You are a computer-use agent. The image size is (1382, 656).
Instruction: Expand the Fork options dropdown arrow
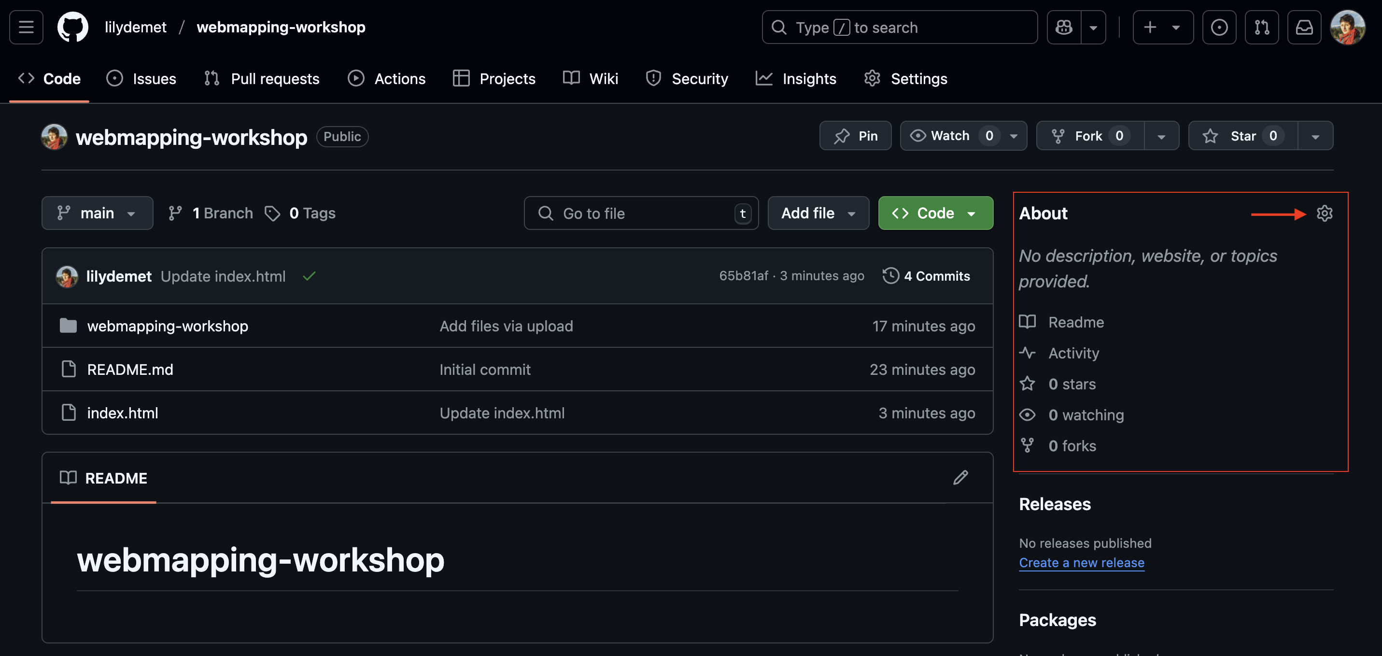pyautogui.click(x=1161, y=136)
